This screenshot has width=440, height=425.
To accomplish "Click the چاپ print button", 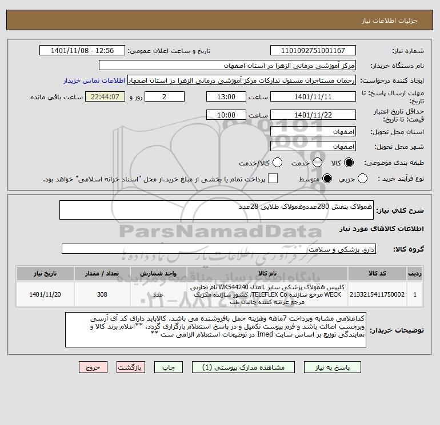I will click(169, 367).
